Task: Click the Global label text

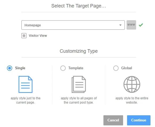Action: coord(127,68)
